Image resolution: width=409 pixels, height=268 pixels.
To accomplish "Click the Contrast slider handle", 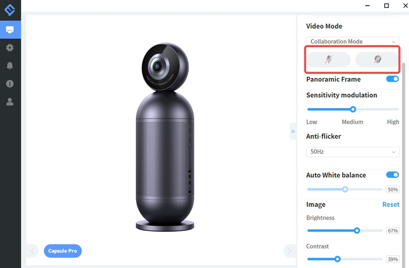I will point(337,259).
